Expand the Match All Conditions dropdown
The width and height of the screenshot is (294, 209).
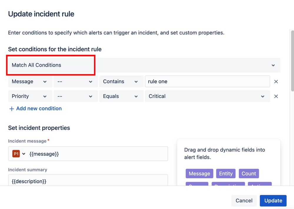[273, 65]
